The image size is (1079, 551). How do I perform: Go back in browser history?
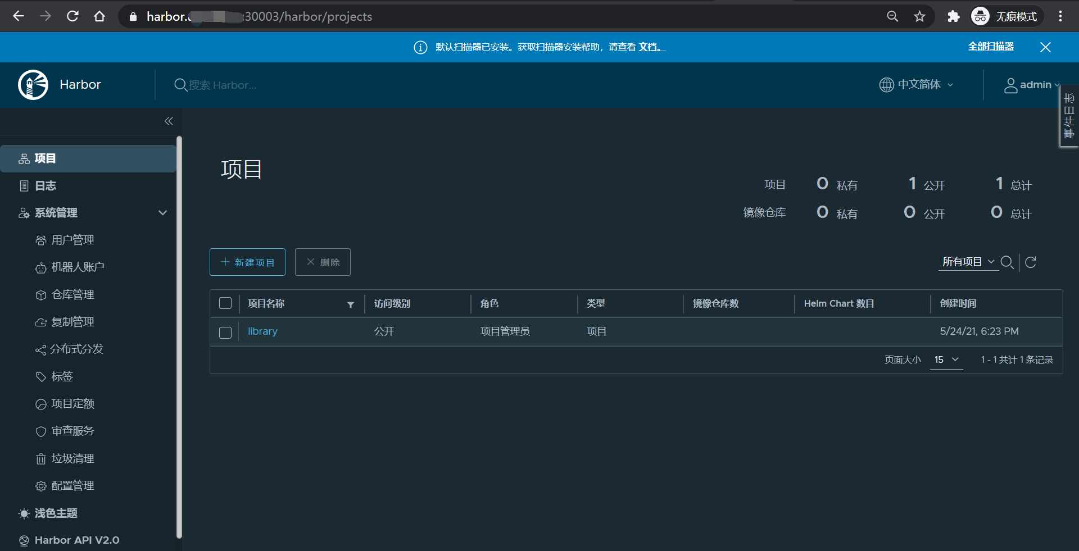pyautogui.click(x=19, y=16)
